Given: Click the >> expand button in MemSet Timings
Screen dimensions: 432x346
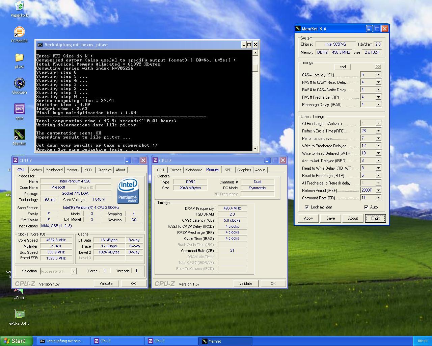Looking at the screenshot, I should click(x=378, y=67).
